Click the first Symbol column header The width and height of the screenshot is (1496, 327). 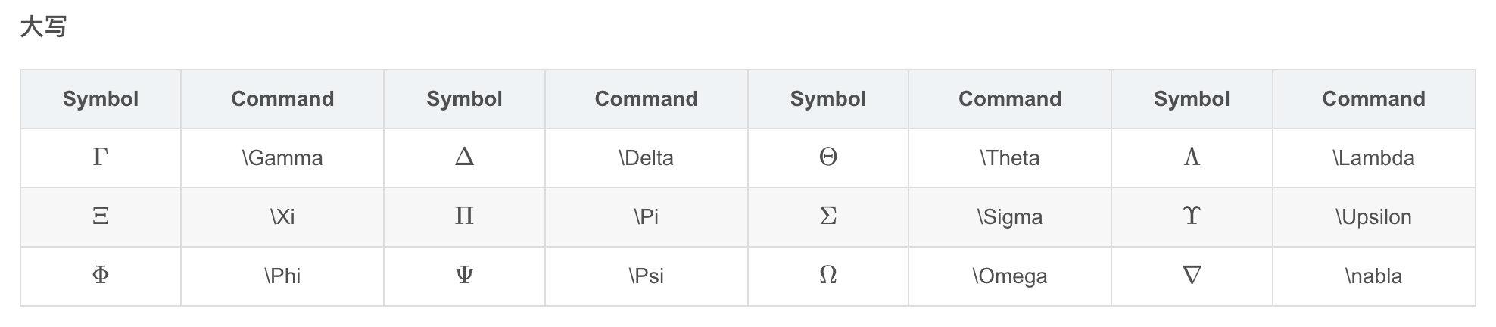pyautogui.click(x=100, y=98)
